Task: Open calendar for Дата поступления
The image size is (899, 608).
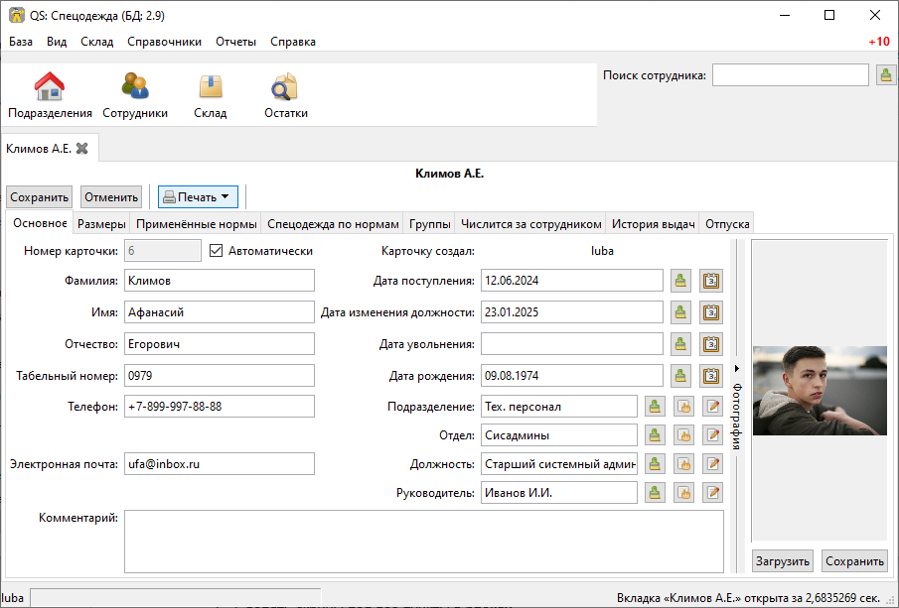Action: pos(710,281)
